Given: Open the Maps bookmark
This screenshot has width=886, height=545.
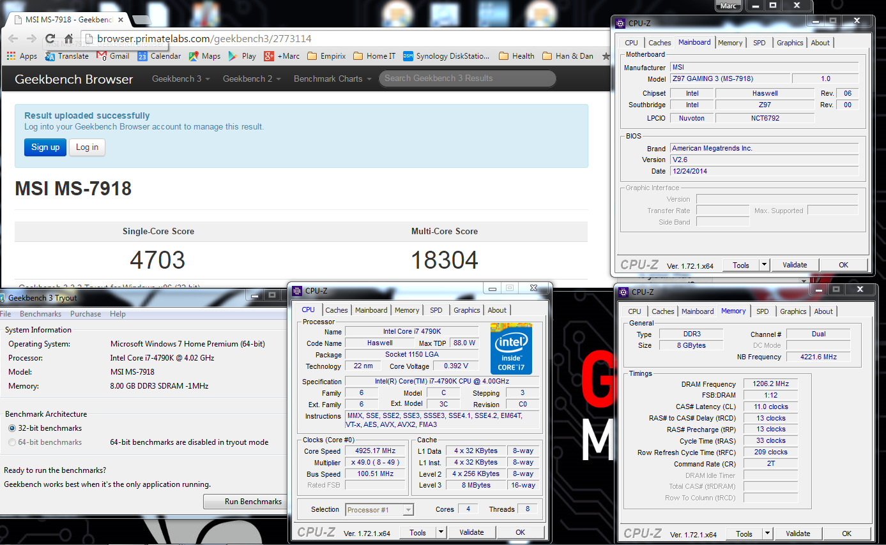Looking at the screenshot, I should [x=205, y=56].
